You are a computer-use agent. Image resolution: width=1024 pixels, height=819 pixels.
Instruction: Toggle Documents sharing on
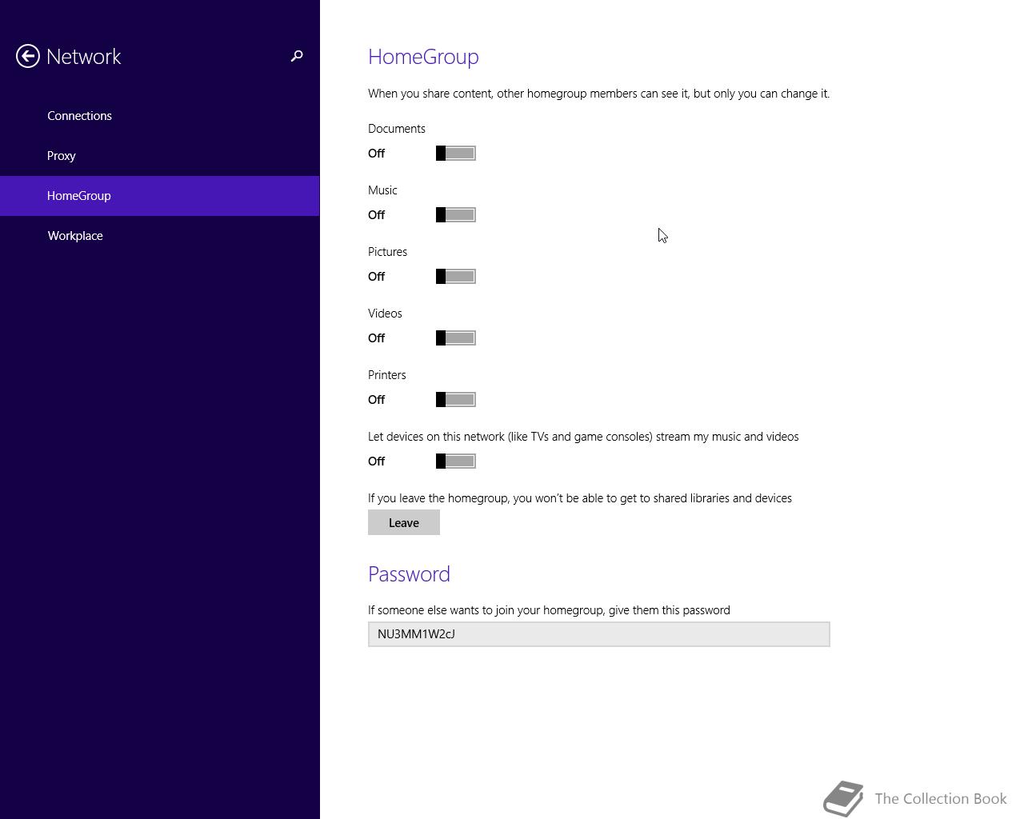coord(456,154)
